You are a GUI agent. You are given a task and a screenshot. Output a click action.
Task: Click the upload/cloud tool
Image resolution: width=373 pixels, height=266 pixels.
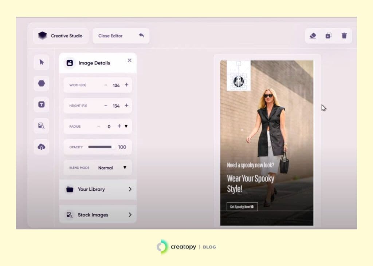click(41, 147)
